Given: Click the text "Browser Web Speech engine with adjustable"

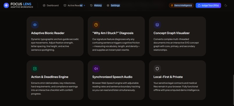Looking at the screenshot, I should [x=115, y=83].
